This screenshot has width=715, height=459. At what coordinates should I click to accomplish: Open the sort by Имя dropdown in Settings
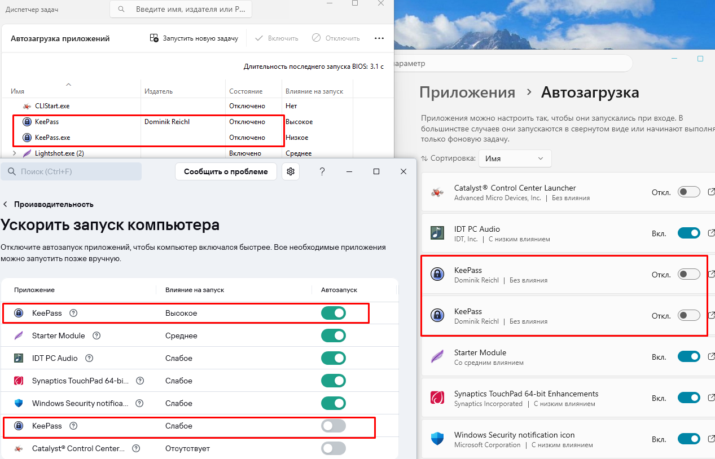tap(515, 158)
